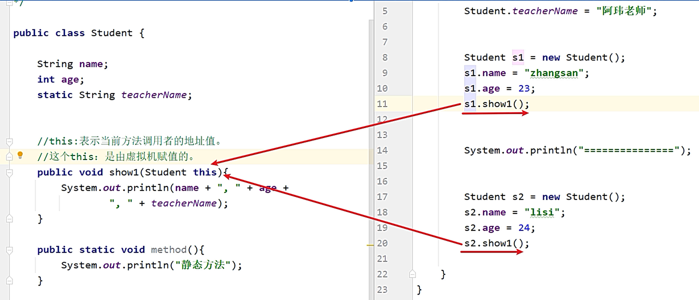The width and height of the screenshot is (699, 300).
Task: Click the string "静态方法" in println
Action: click(x=203, y=265)
